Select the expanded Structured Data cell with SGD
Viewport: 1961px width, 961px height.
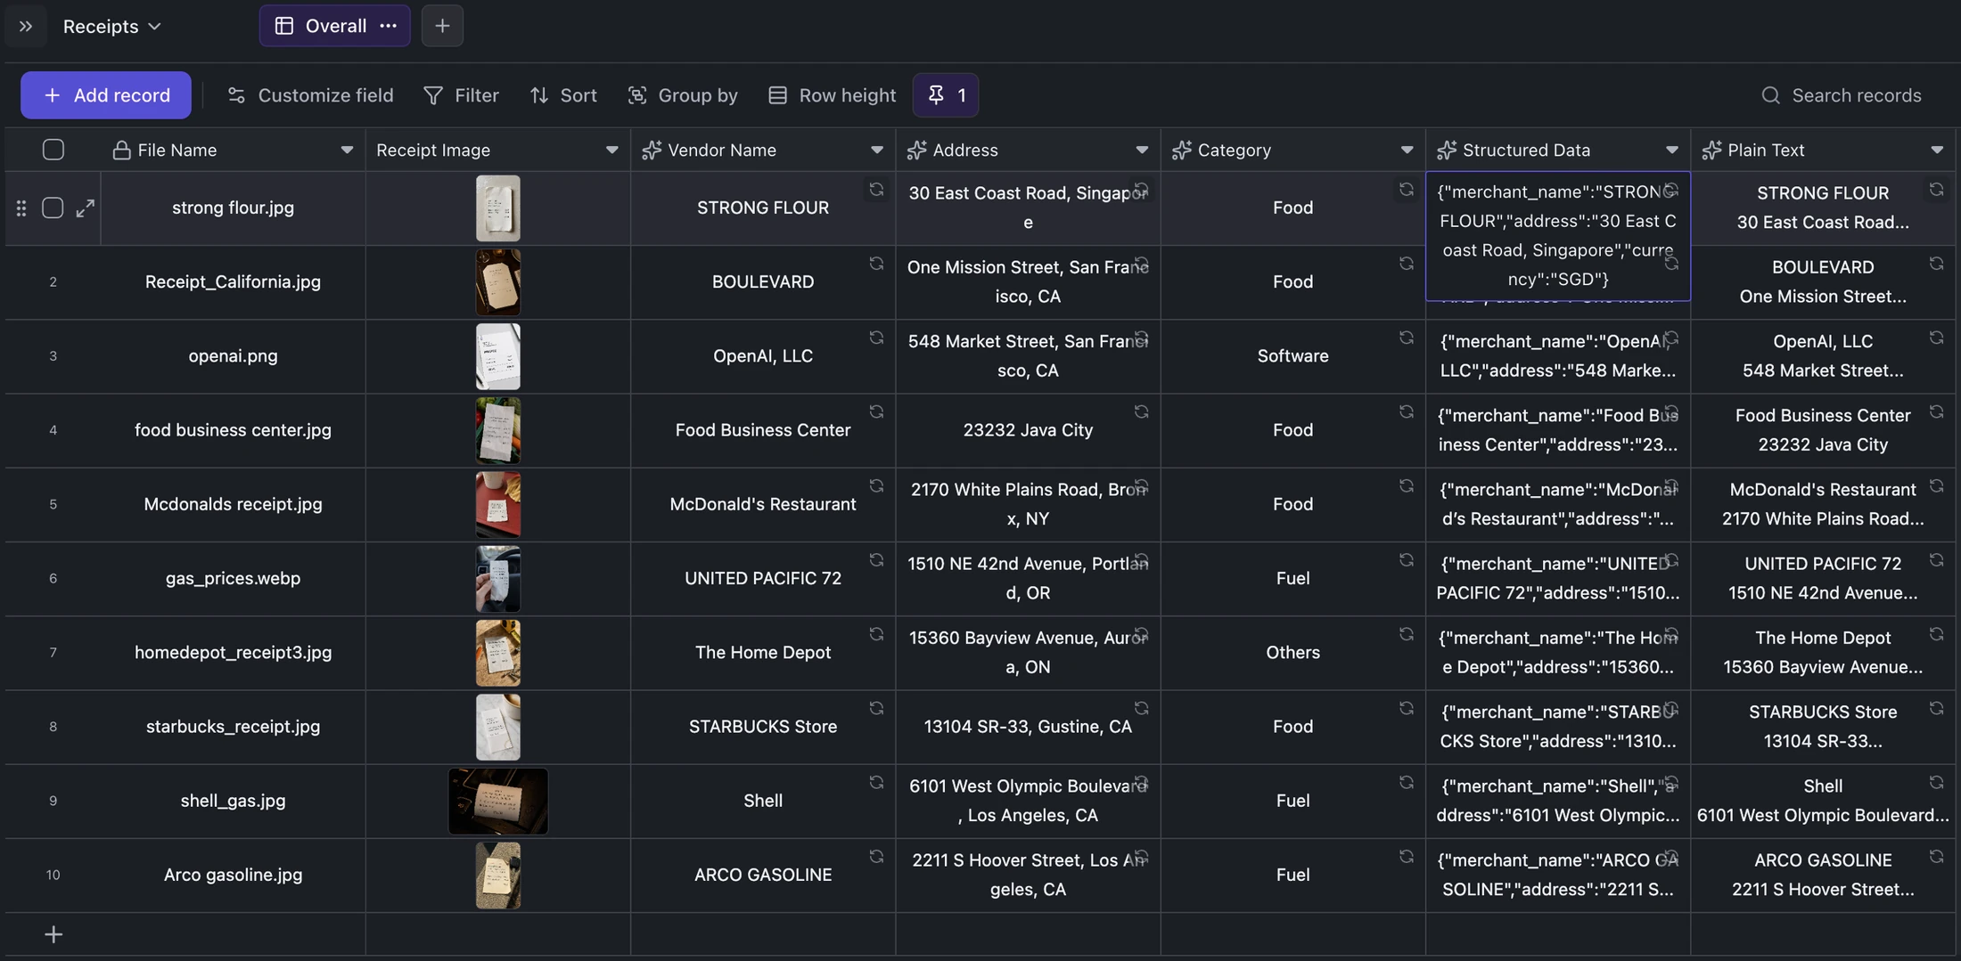click(1557, 236)
